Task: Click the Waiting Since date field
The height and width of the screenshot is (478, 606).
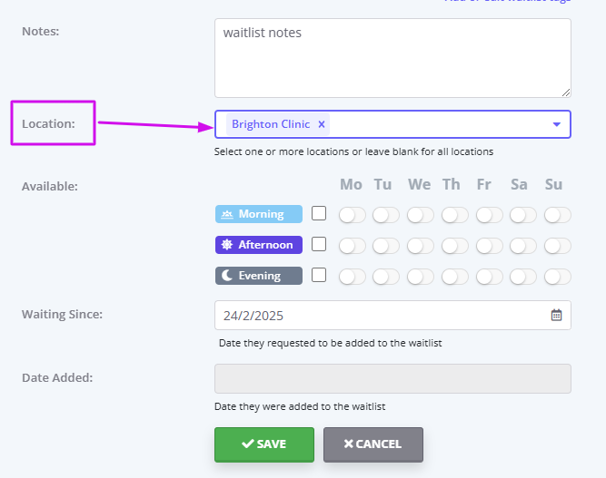Action: (x=392, y=316)
